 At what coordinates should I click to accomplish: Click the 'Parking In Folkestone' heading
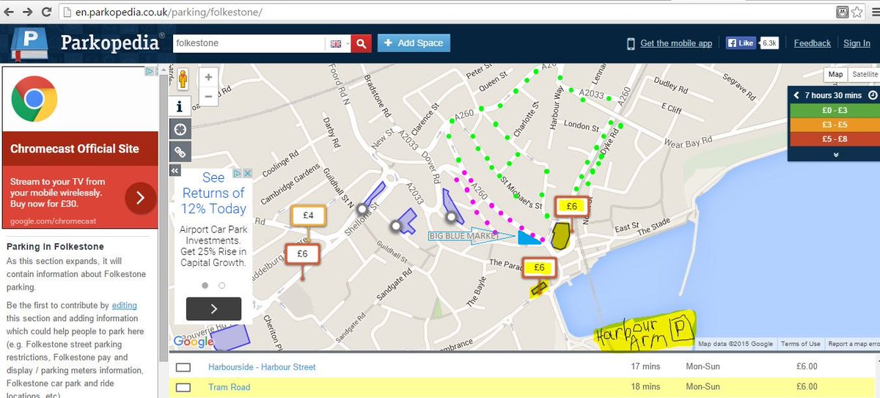(x=56, y=247)
